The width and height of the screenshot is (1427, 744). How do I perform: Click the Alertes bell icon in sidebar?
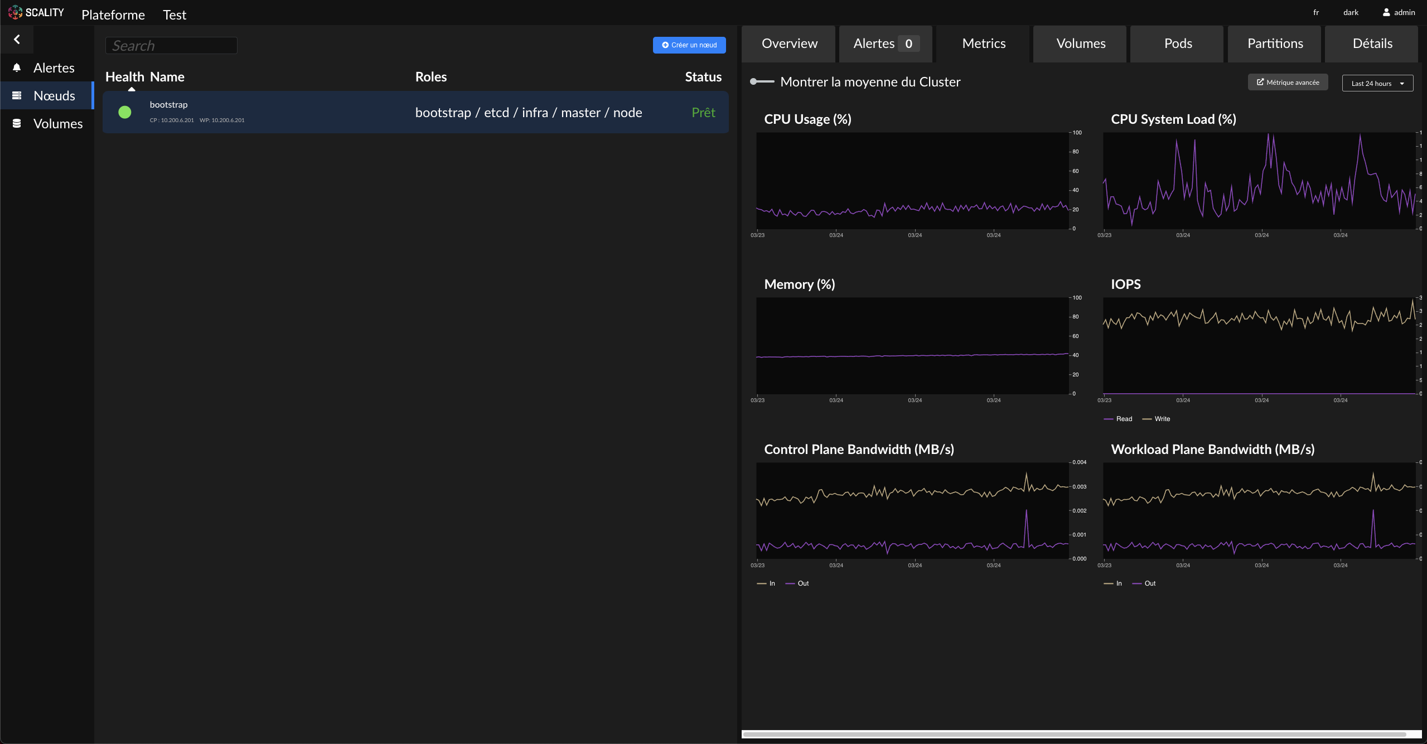[17, 67]
